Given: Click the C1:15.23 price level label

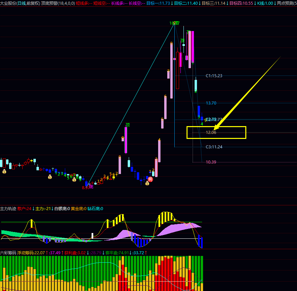Looking at the screenshot, I should coord(214,76).
